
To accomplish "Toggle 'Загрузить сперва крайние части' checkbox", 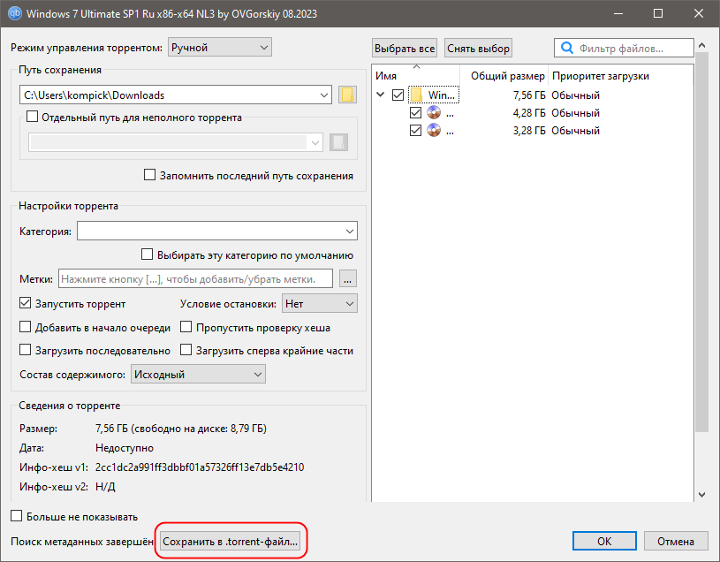I will (x=186, y=350).
